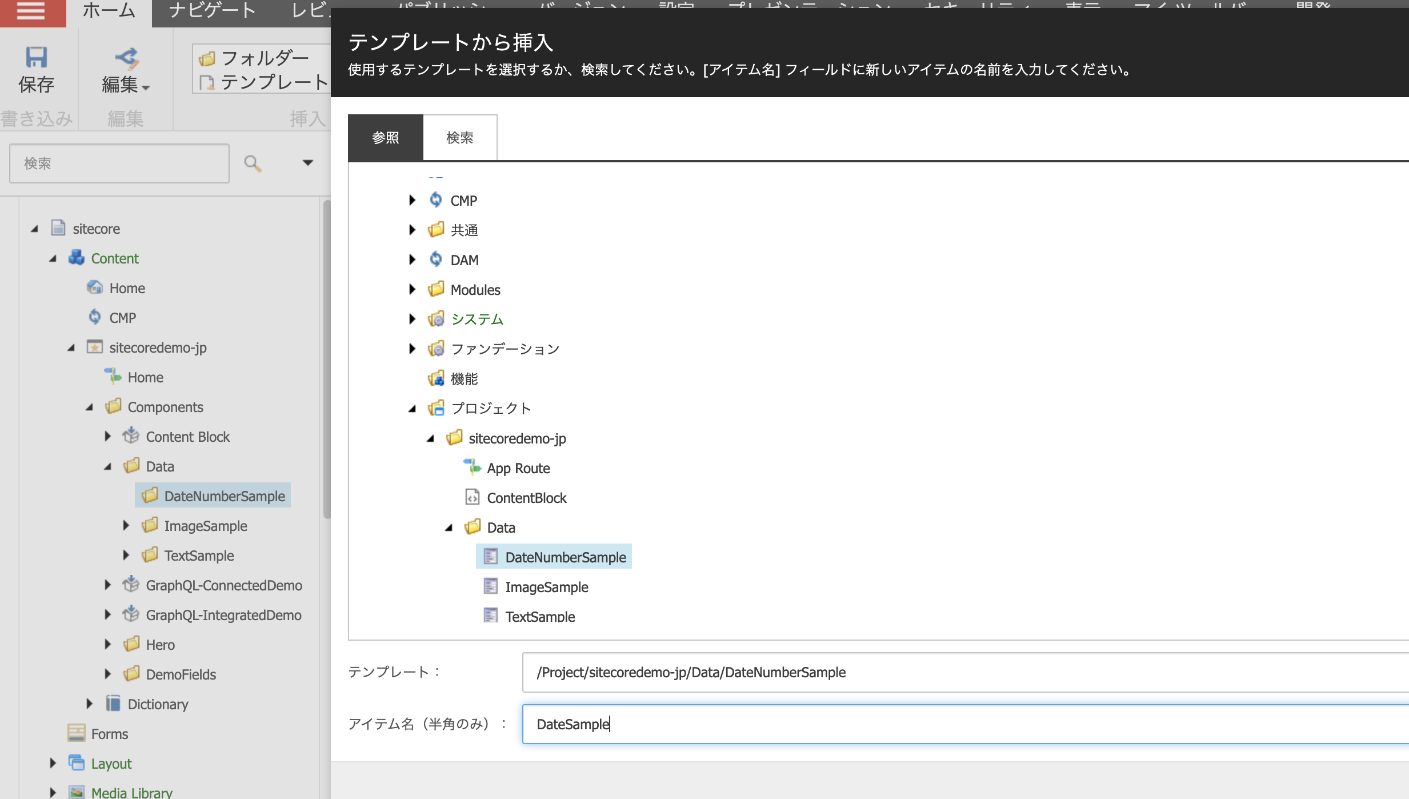Select DateNumberSample folder in left tree

pos(213,496)
